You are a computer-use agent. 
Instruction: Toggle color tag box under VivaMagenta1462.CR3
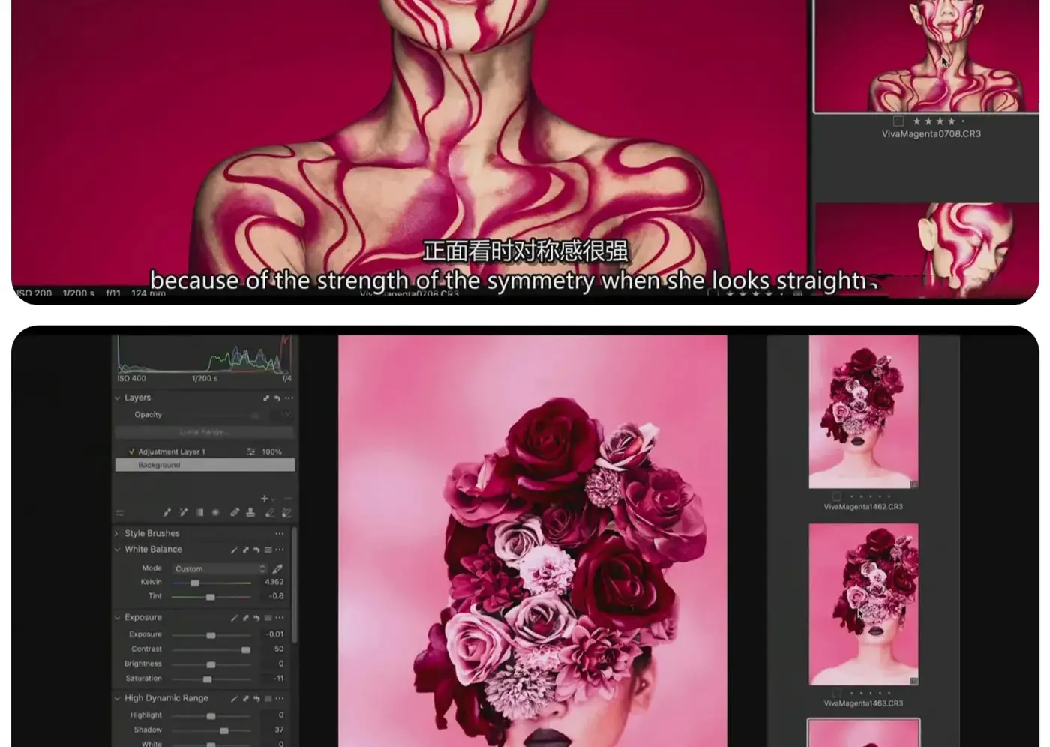[x=836, y=496]
